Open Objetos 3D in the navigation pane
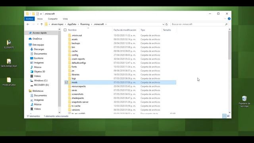254x143 pixels. 39,71
